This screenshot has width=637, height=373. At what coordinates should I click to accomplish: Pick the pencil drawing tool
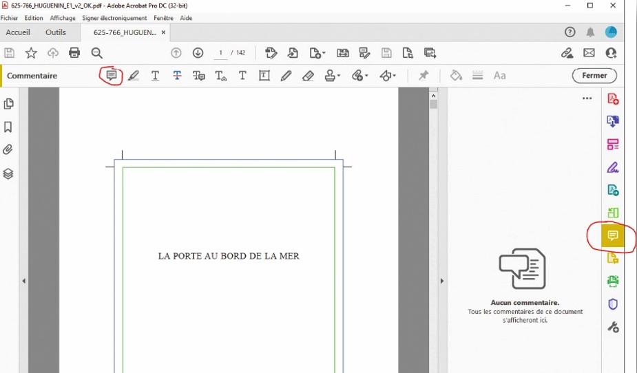pos(286,76)
